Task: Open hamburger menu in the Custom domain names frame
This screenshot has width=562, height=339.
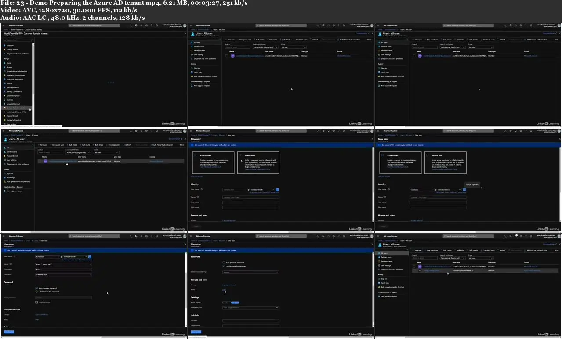Action: 3,25
